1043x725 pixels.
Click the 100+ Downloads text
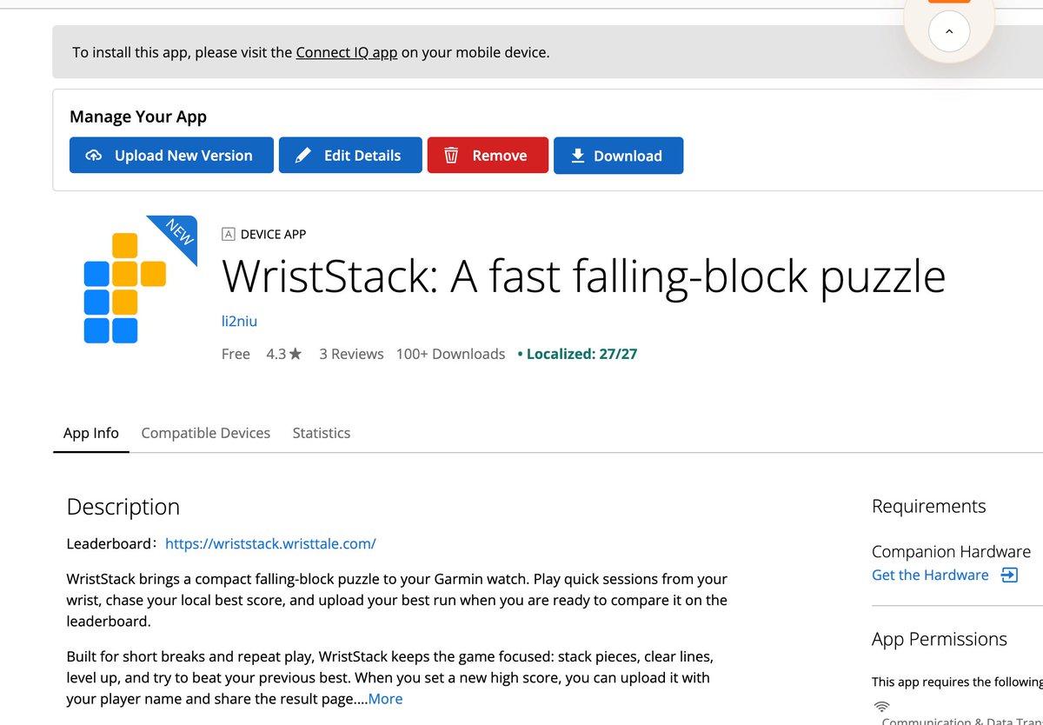pyautogui.click(x=450, y=354)
